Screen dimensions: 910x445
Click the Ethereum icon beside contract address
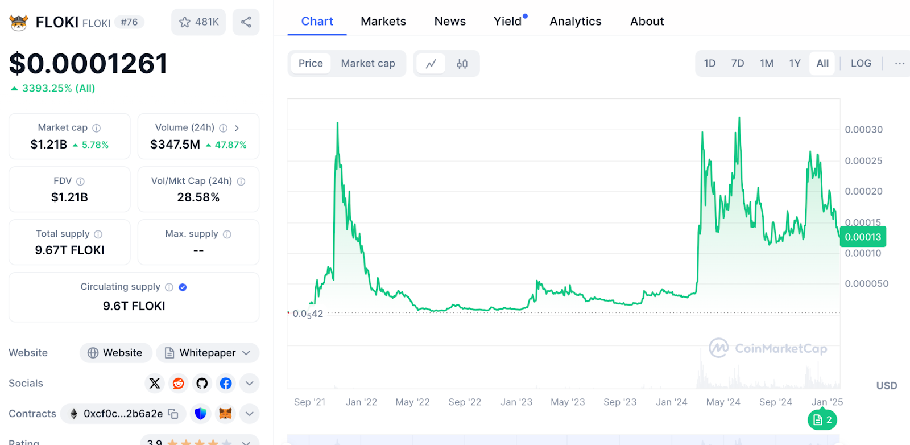pyautogui.click(x=73, y=414)
